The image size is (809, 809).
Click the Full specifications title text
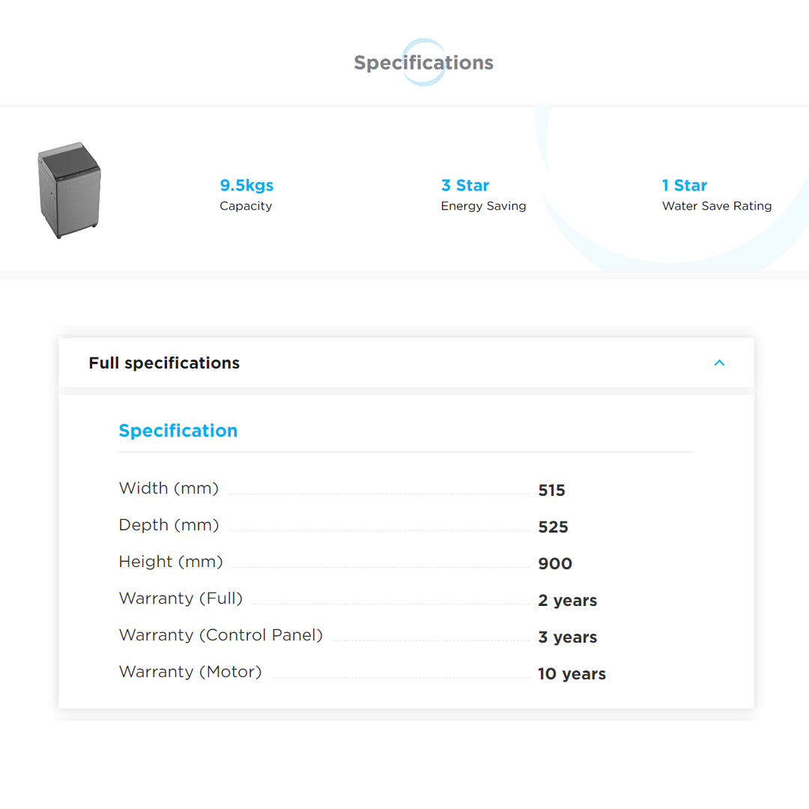[164, 363]
